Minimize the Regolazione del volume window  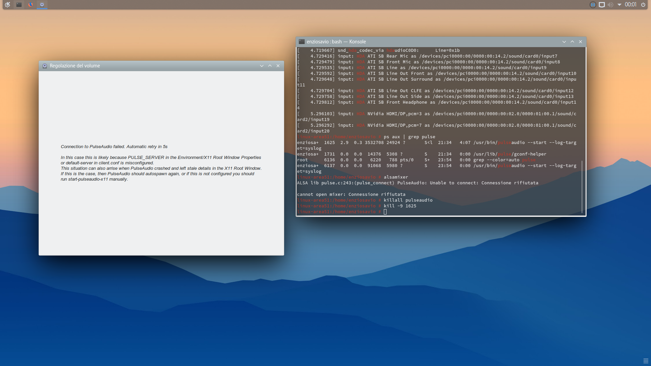(262, 66)
